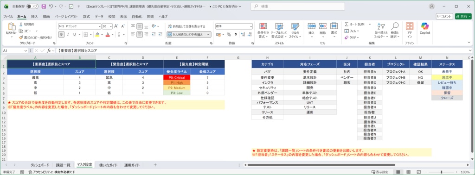Click the Find and Select magnifier icon
This screenshot has height=175, width=475.
(395, 26)
